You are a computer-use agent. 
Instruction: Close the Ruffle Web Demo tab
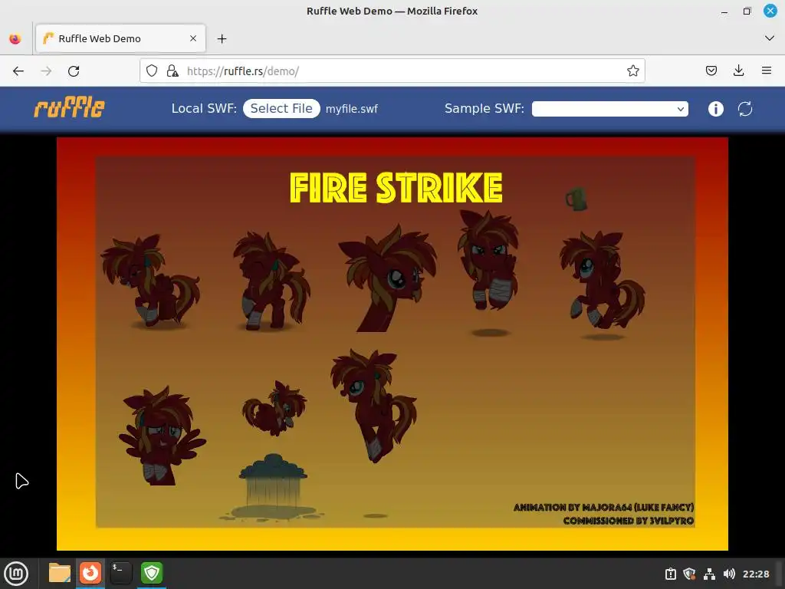point(193,38)
